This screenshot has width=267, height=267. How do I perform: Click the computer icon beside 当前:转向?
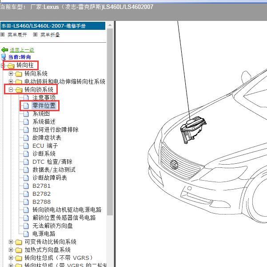[4, 57]
